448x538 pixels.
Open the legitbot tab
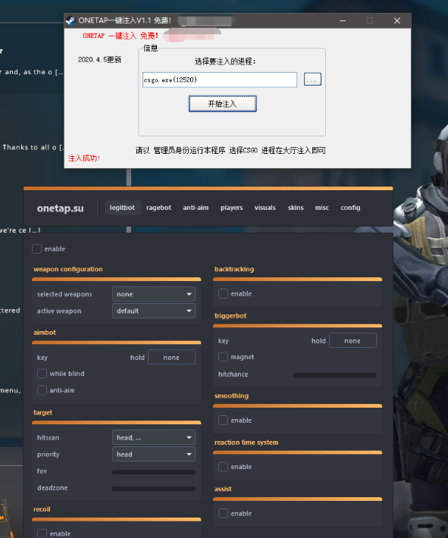point(122,208)
